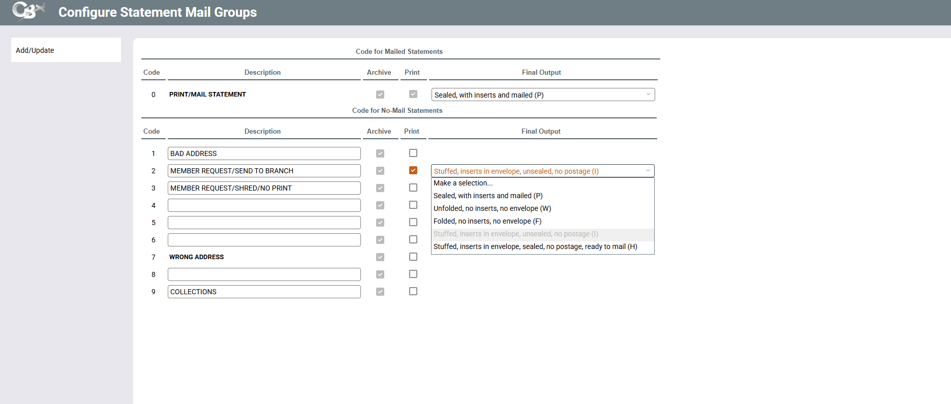Image resolution: width=951 pixels, height=404 pixels.
Task: Click the empty description field for code 8
Action: (264, 274)
